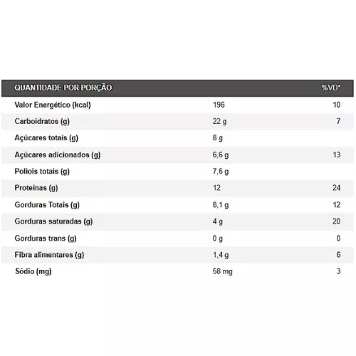Click the 58 mg sodium value
The width and height of the screenshot is (356, 356).
(223, 271)
